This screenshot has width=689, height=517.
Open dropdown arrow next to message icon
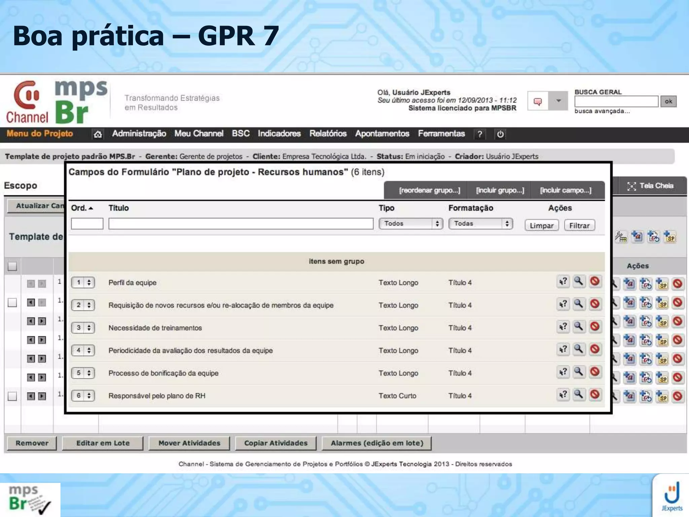pos(558,101)
